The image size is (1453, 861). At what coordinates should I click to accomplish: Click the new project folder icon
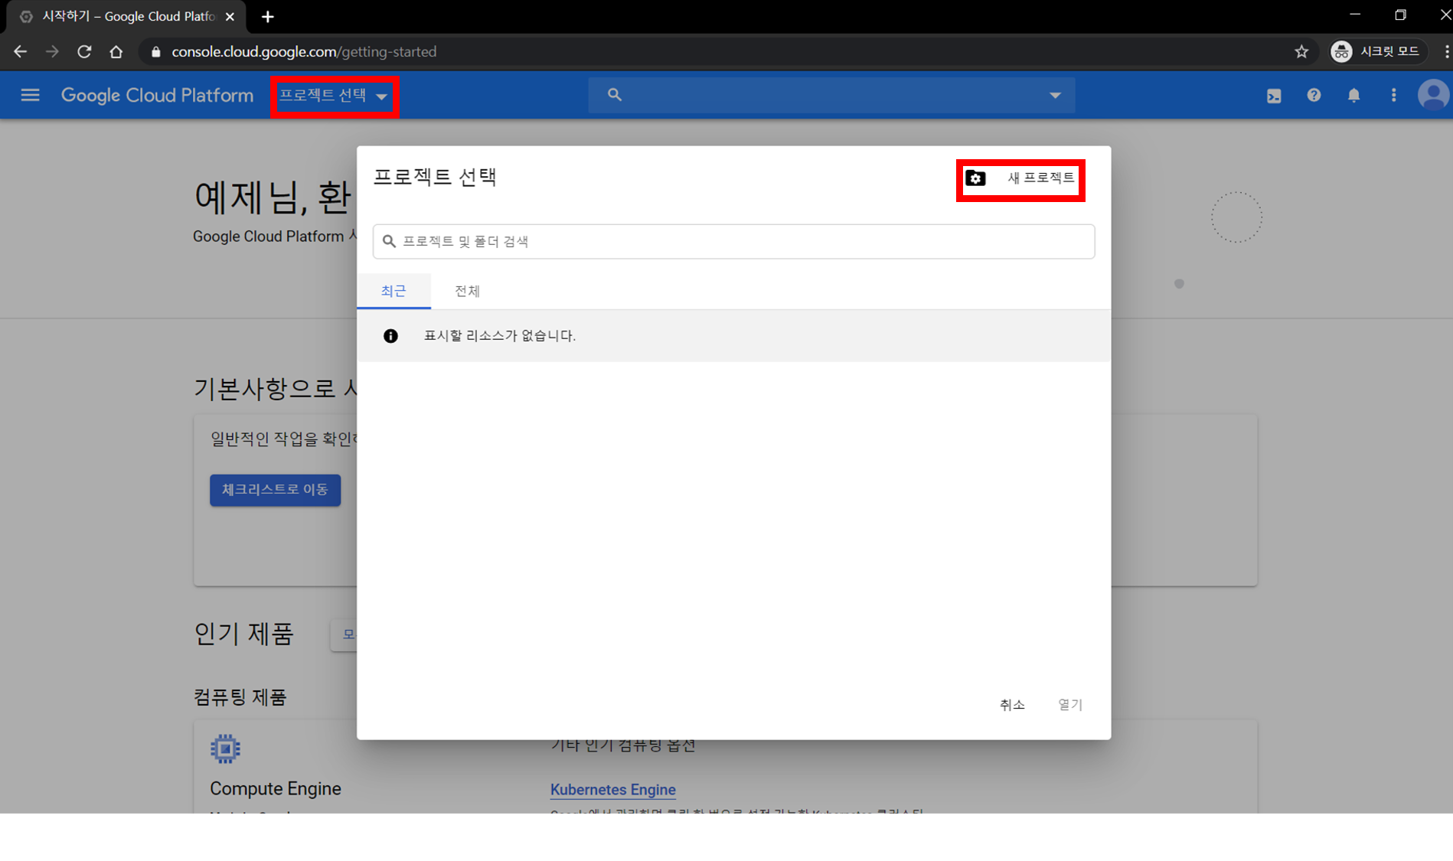click(975, 178)
